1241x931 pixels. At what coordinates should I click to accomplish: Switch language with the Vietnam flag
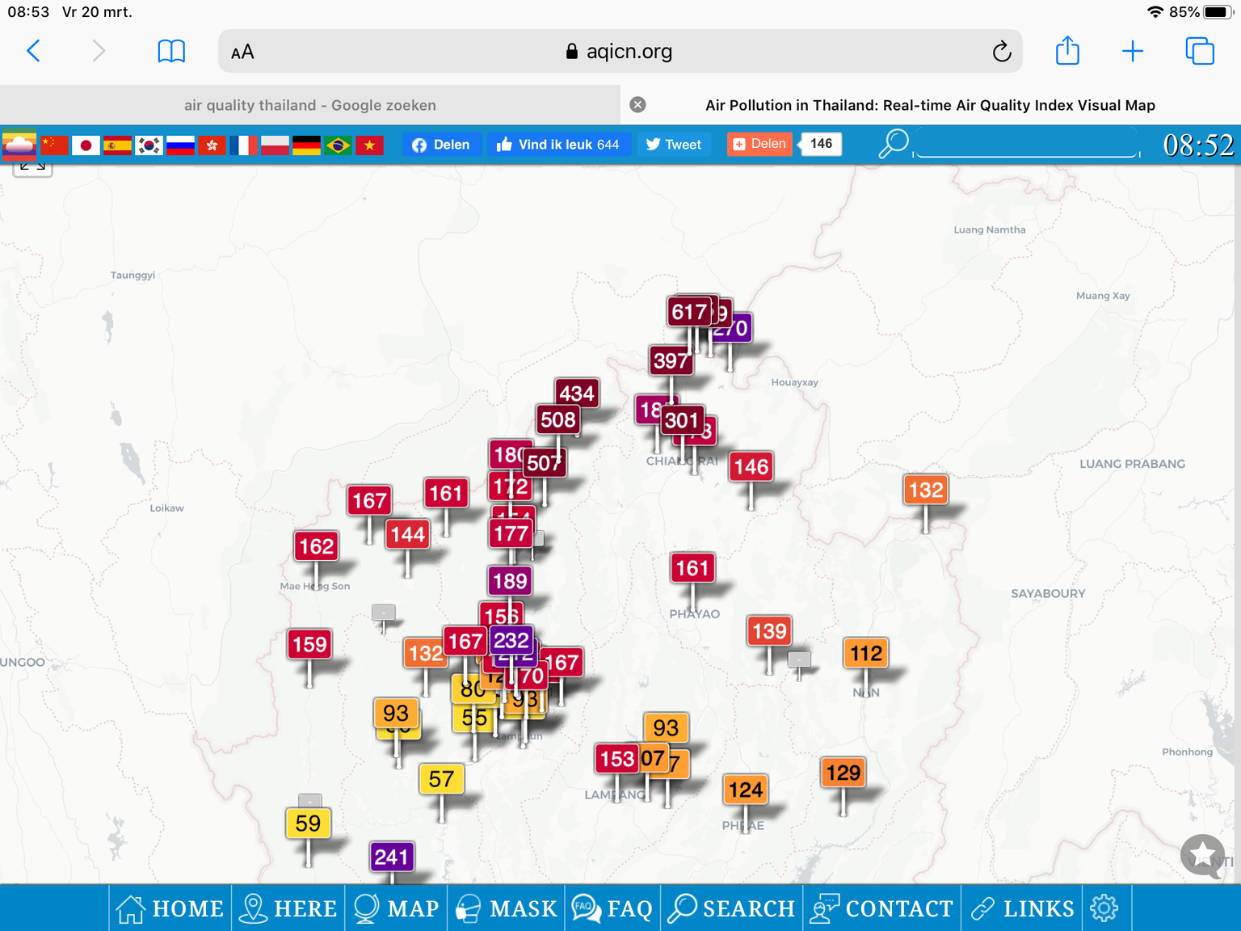(369, 145)
